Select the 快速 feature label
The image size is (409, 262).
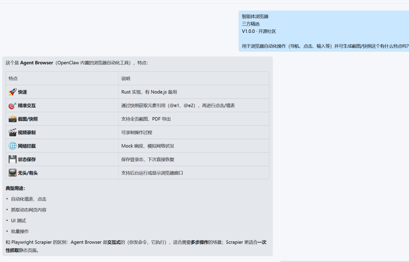tap(22, 92)
